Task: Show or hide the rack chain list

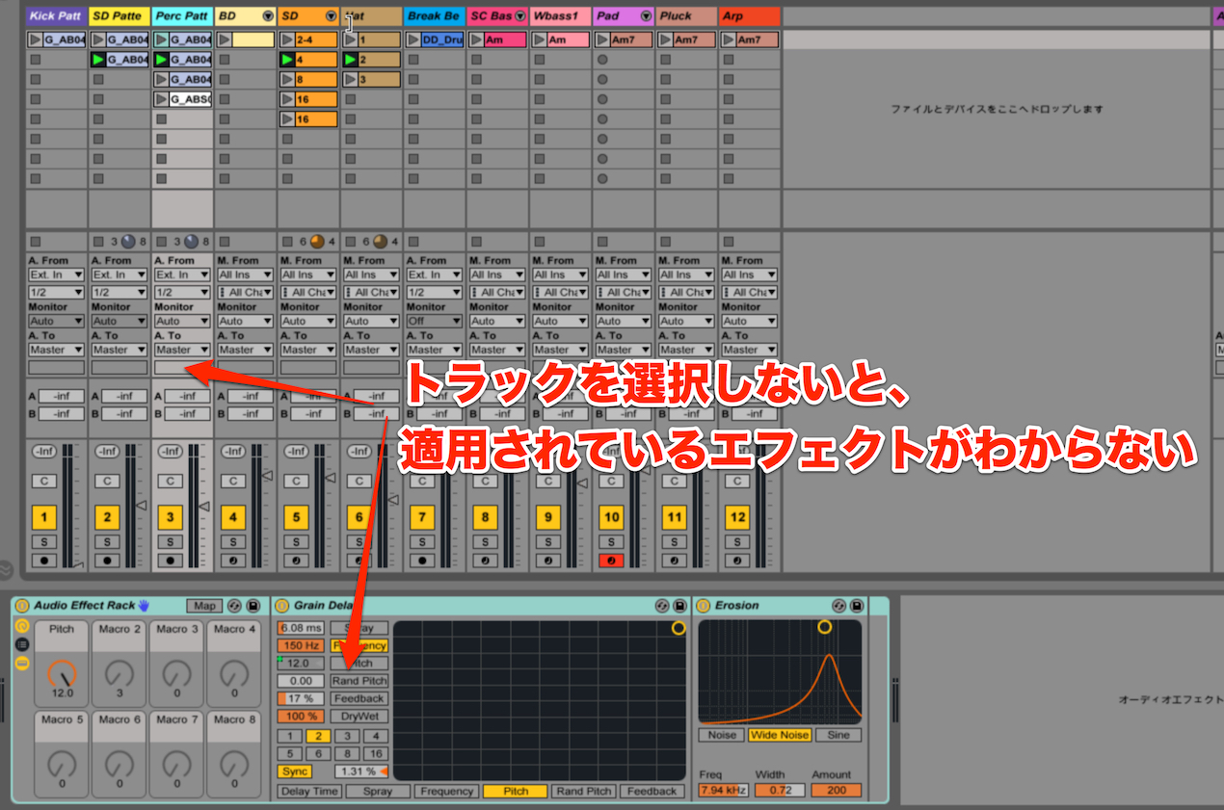Action: [x=21, y=644]
